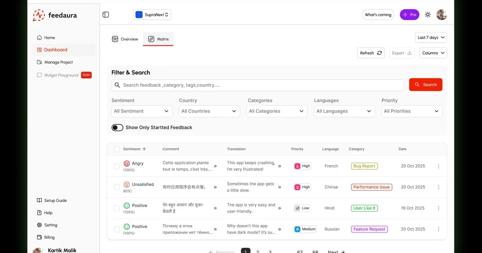Collapse the sidebar using panel icon
This screenshot has width=482, height=253.
(x=106, y=15)
